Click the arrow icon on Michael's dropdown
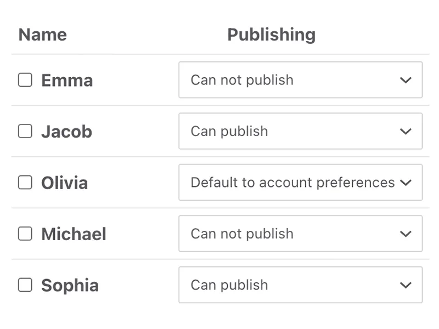 [405, 234]
